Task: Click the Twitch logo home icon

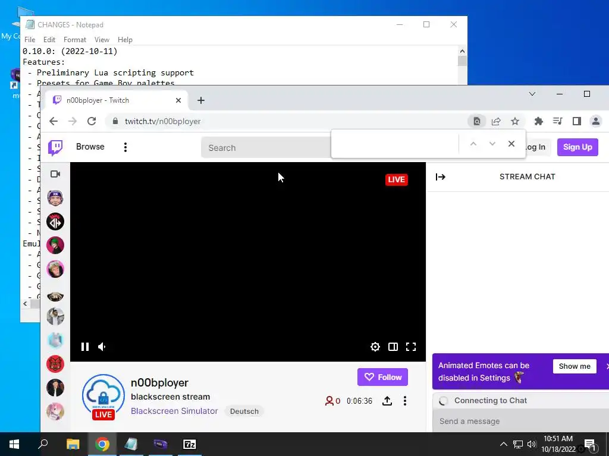Action: 55,147
